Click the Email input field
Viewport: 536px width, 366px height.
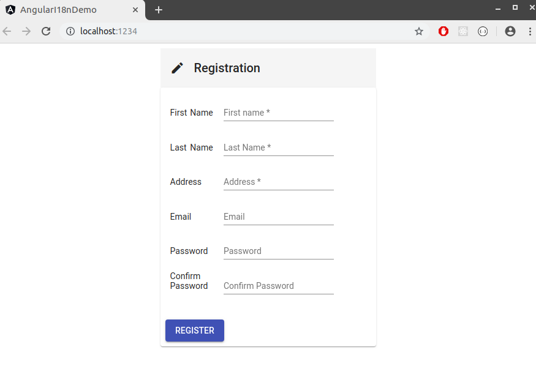pos(278,217)
